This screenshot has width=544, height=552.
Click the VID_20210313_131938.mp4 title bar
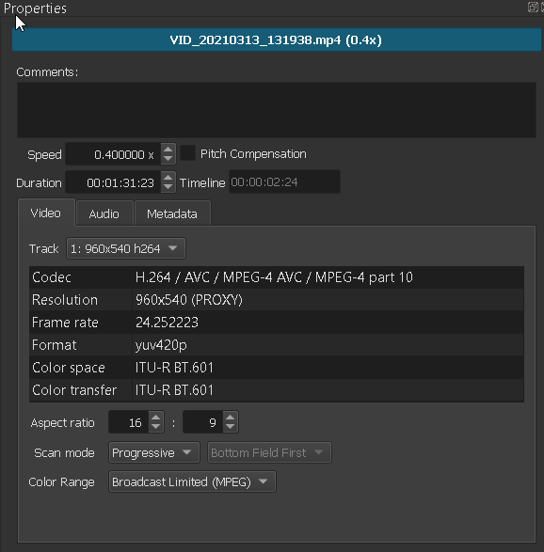276,39
